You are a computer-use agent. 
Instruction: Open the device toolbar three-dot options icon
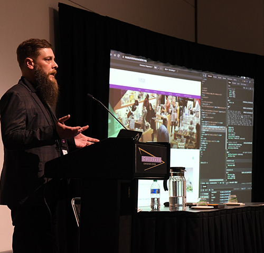click(177, 71)
